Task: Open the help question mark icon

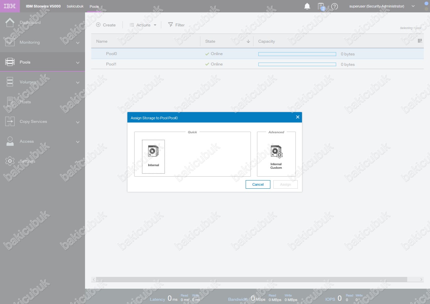Action: coord(335,6)
